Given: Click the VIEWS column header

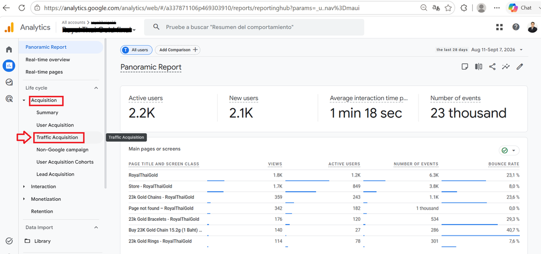Looking at the screenshot, I should coord(275,164).
